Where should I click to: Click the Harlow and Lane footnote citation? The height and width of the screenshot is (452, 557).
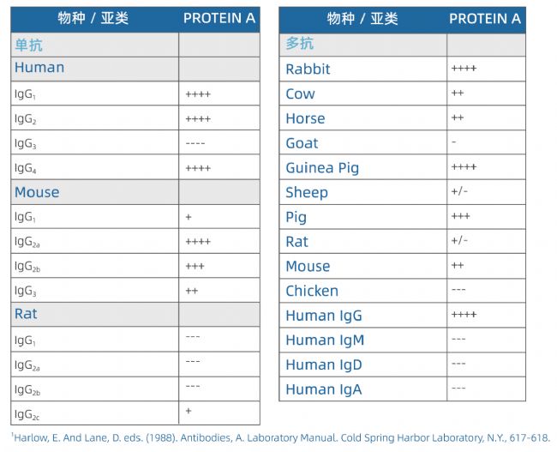[x=280, y=437]
